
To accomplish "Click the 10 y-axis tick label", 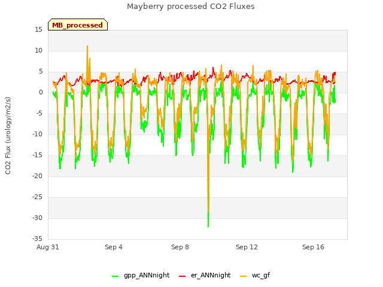I will (38, 51).
